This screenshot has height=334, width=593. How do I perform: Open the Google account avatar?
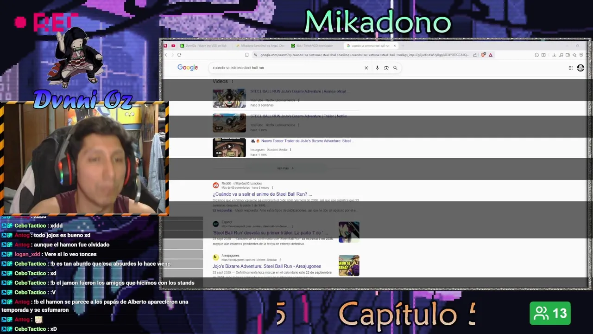click(580, 68)
